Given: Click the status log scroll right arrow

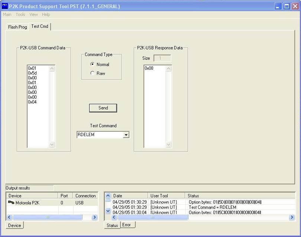Looking at the screenshot, I should coord(292,217).
